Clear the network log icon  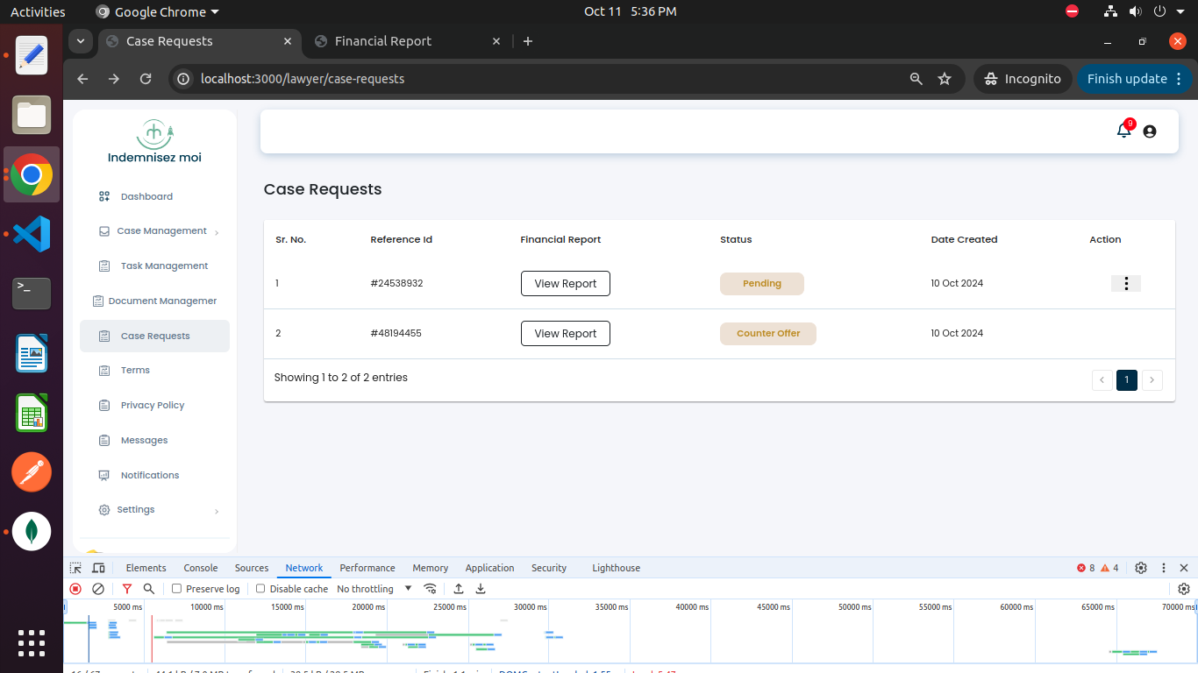click(98, 589)
